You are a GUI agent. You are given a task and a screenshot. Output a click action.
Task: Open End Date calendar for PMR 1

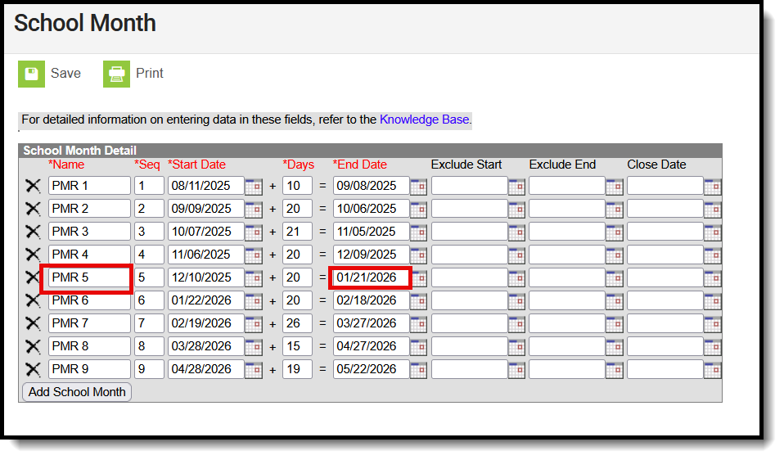point(418,187)
